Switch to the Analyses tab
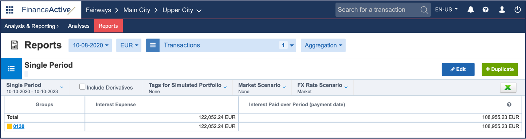This screenshot has width=526, height=139. [79, 26]
